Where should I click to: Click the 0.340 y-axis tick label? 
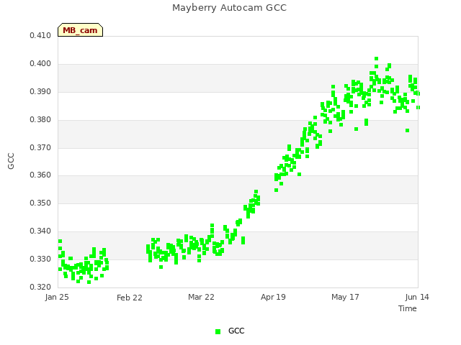pos(40,231)
